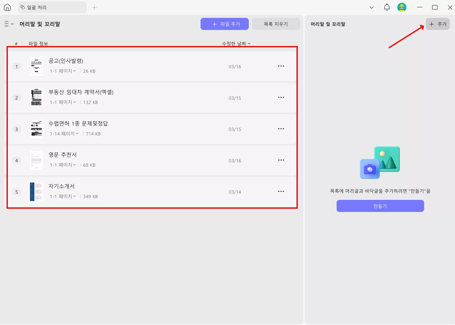The width and height of the screenshot is (455, 325).
Task: Expand the chevron next to the notification bell
Action: 371,7
